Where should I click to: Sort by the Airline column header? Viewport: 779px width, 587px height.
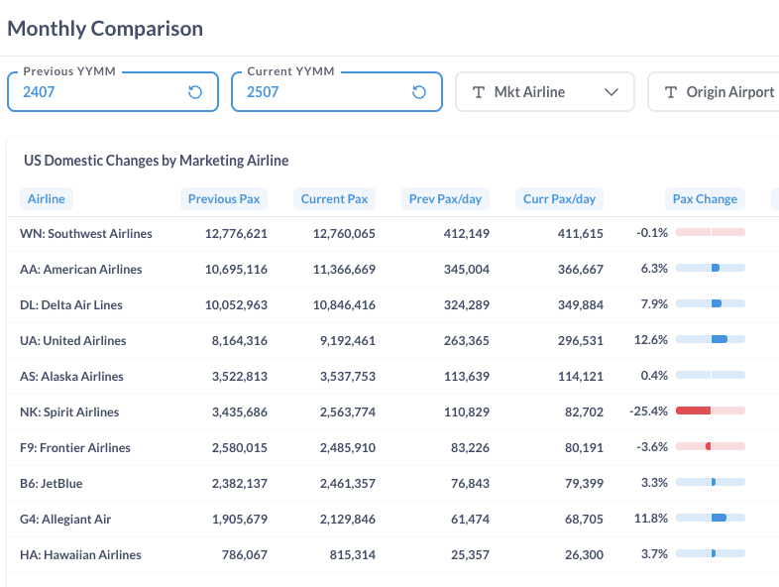[47, 199]
